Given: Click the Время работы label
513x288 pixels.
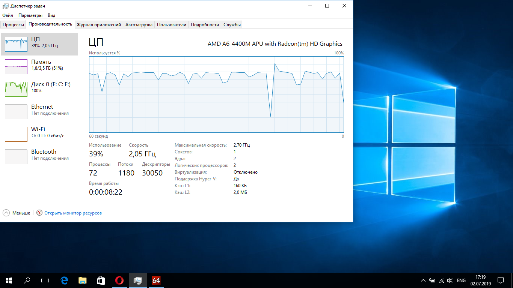Looking at the screenshot, I should [x=104, y=183].
